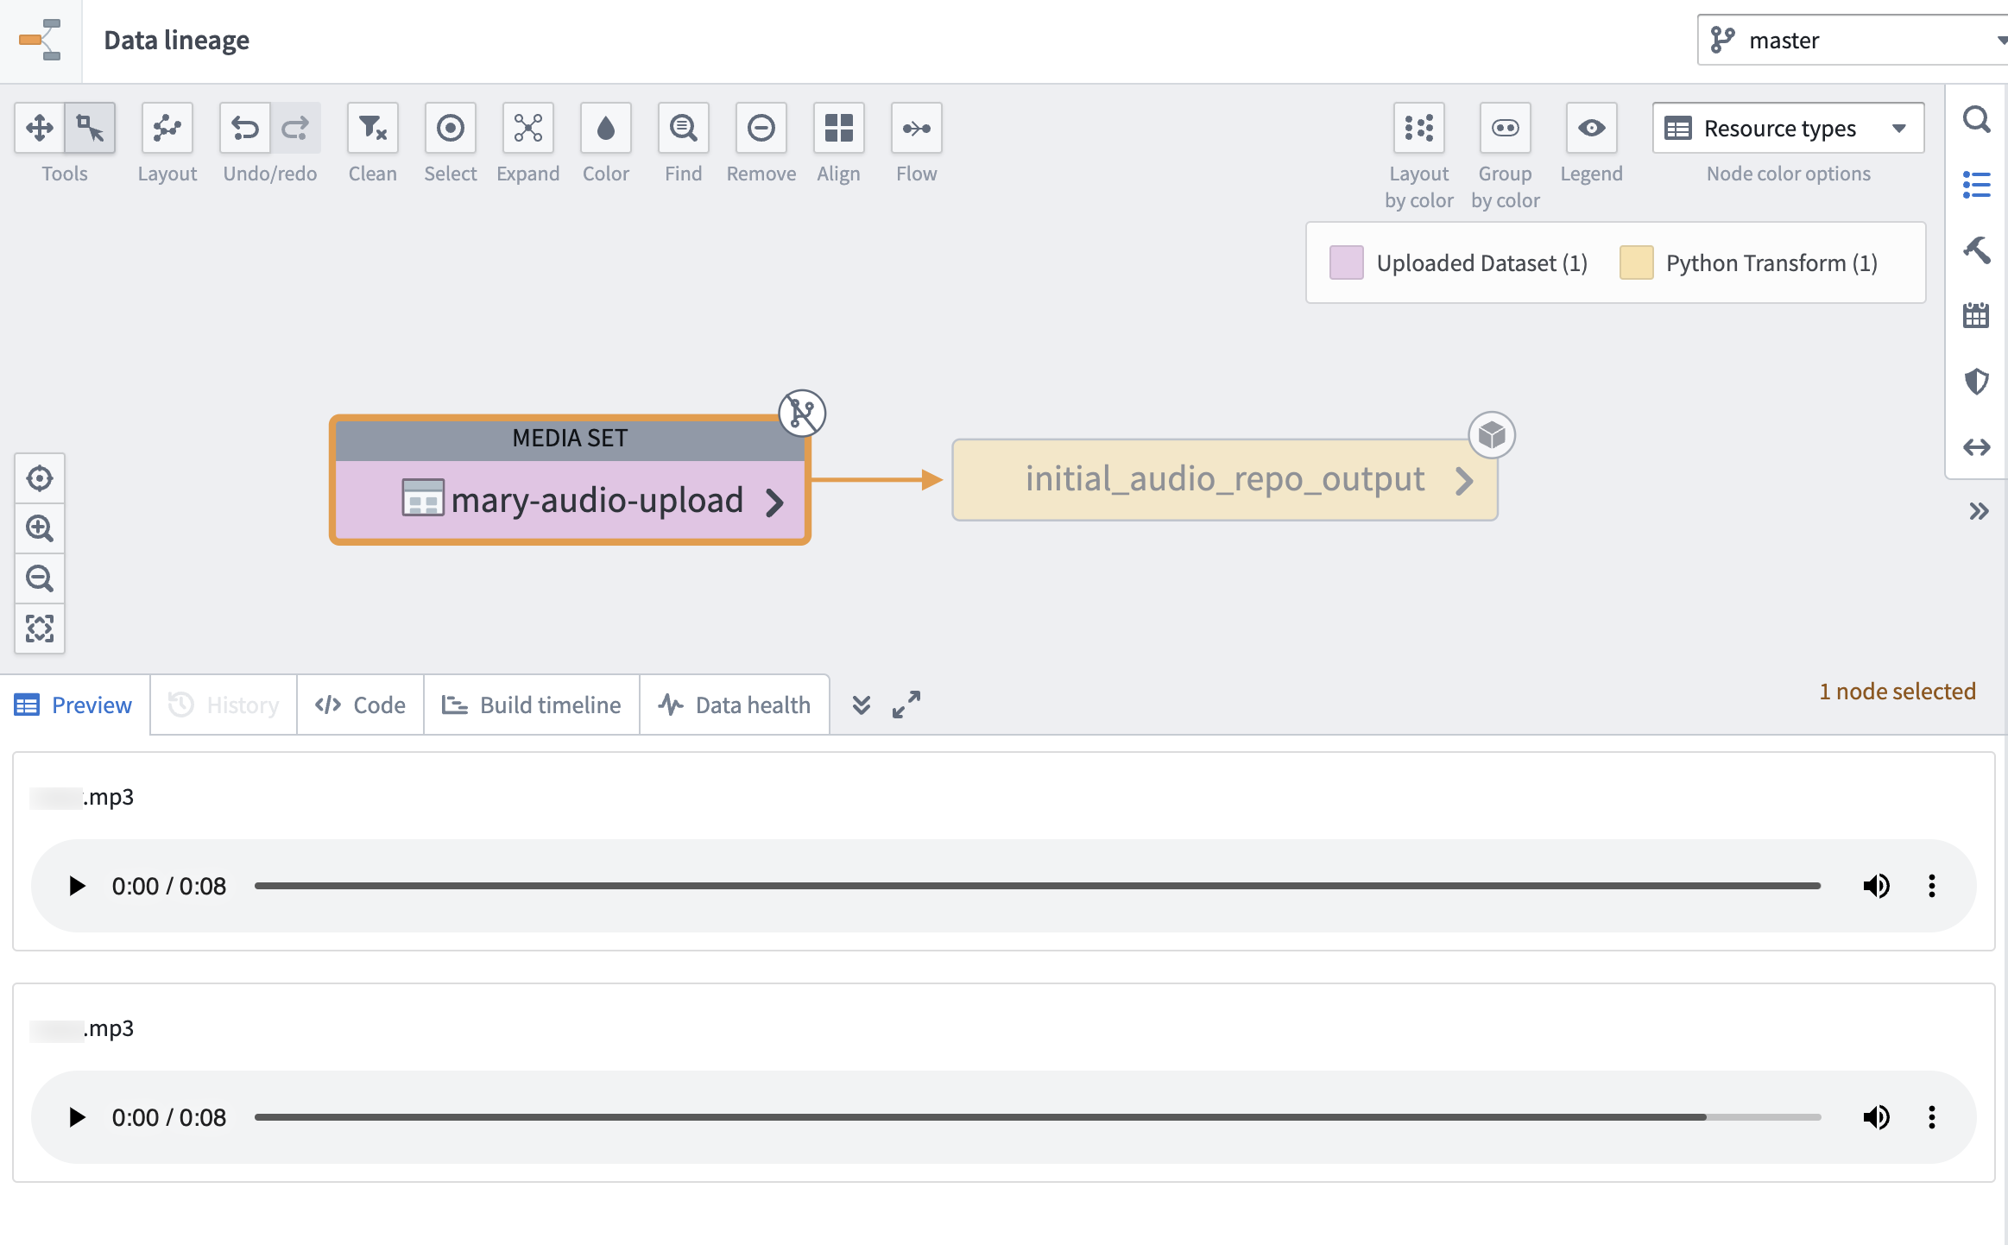Open the master branch dropdown

click(1853, 40)
